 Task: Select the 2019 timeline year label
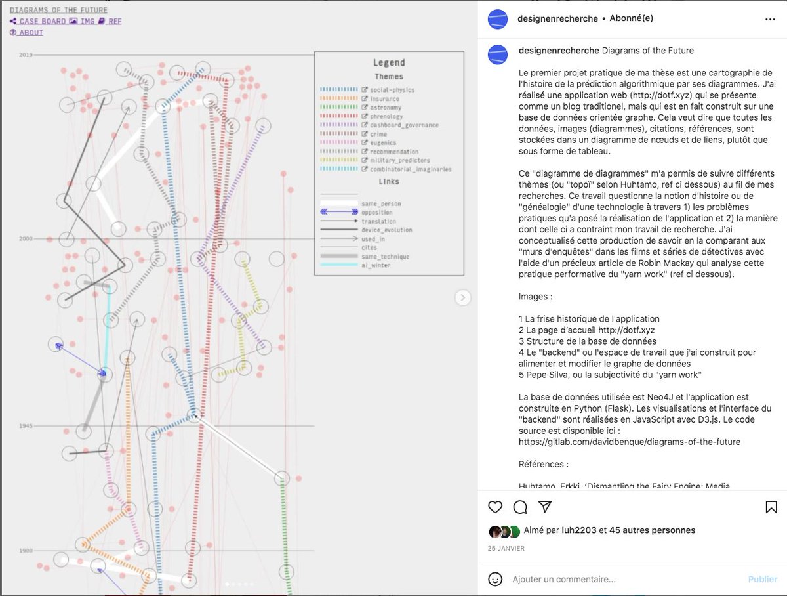click(26, 55)
